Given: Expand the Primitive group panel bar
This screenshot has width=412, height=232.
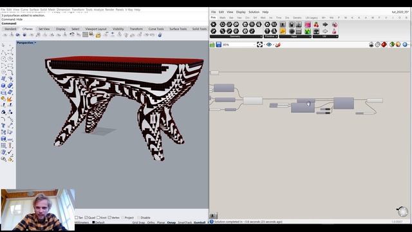Looking at the screenshot, I should click(x=270, y=37).
